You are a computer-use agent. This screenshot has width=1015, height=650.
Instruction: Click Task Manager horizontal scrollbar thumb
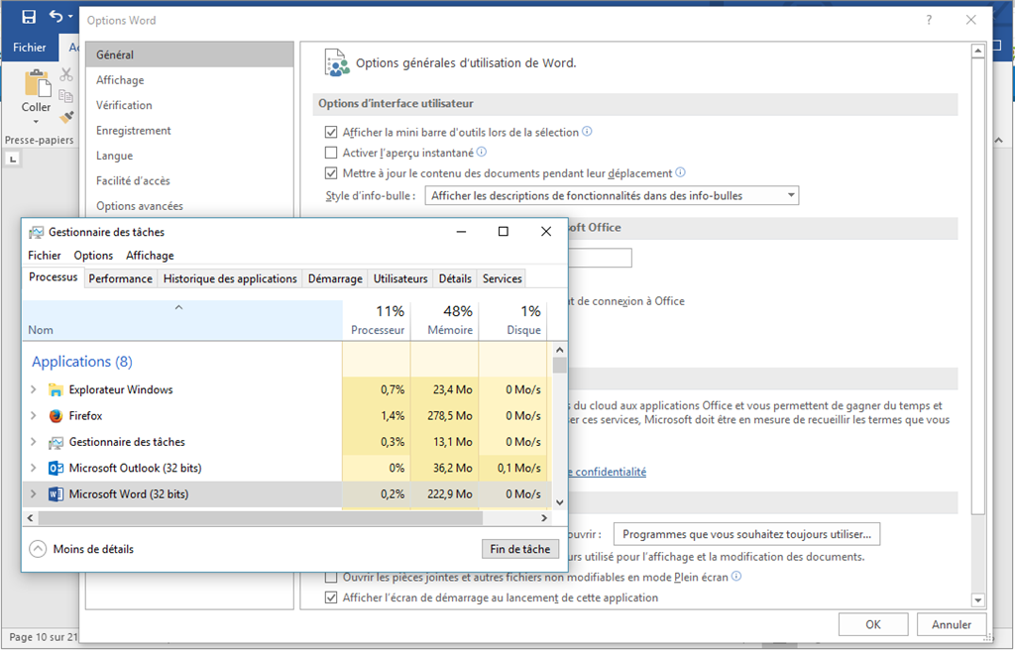(x=260, y=518)
